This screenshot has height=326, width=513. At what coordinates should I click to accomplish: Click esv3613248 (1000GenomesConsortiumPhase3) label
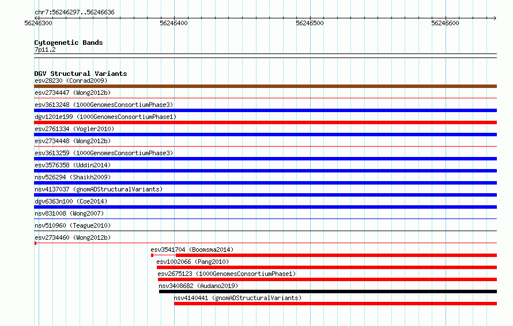click(104, 105)
